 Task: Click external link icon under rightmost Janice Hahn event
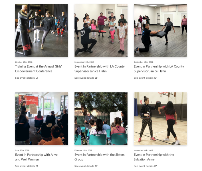(x=155, y=78)
